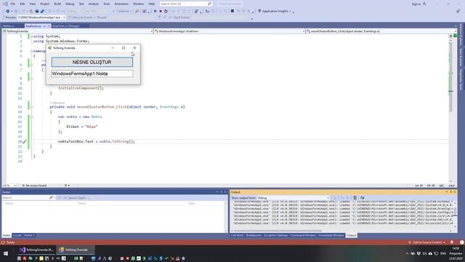Click the screwdriver quick actions icon at line 20
The height and width of the screenshot is (262, 465).
pyautogui.click(x=25, y=142)
